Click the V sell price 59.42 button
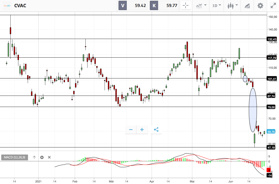Image resolution: width=279 pixels, height=184 pixels. (133, 5)
